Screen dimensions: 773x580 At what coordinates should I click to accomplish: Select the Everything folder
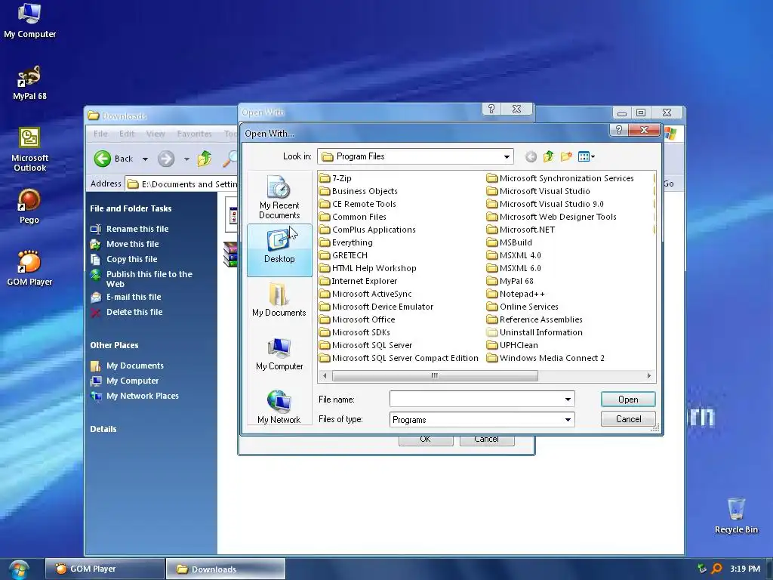tap(346, 242)
